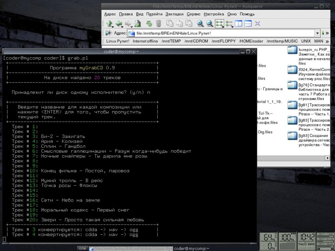Open the Закладки menu
Image resolution: width=335 pixels, height=251 pixels.
(174, 14)
